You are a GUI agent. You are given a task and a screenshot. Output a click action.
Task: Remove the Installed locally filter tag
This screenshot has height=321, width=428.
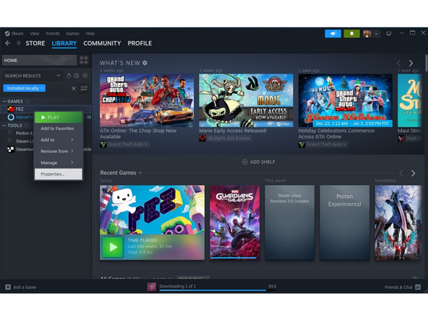pyautogui.click(x=42, y=88)
